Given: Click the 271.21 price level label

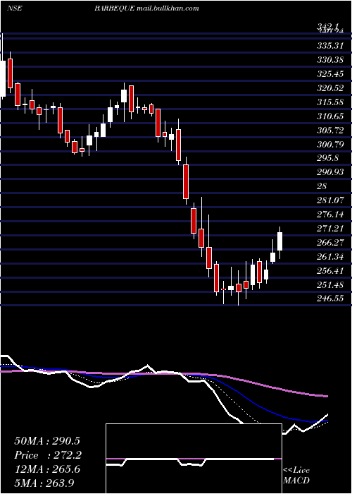Looking at the screenshot, I should 330,229.
